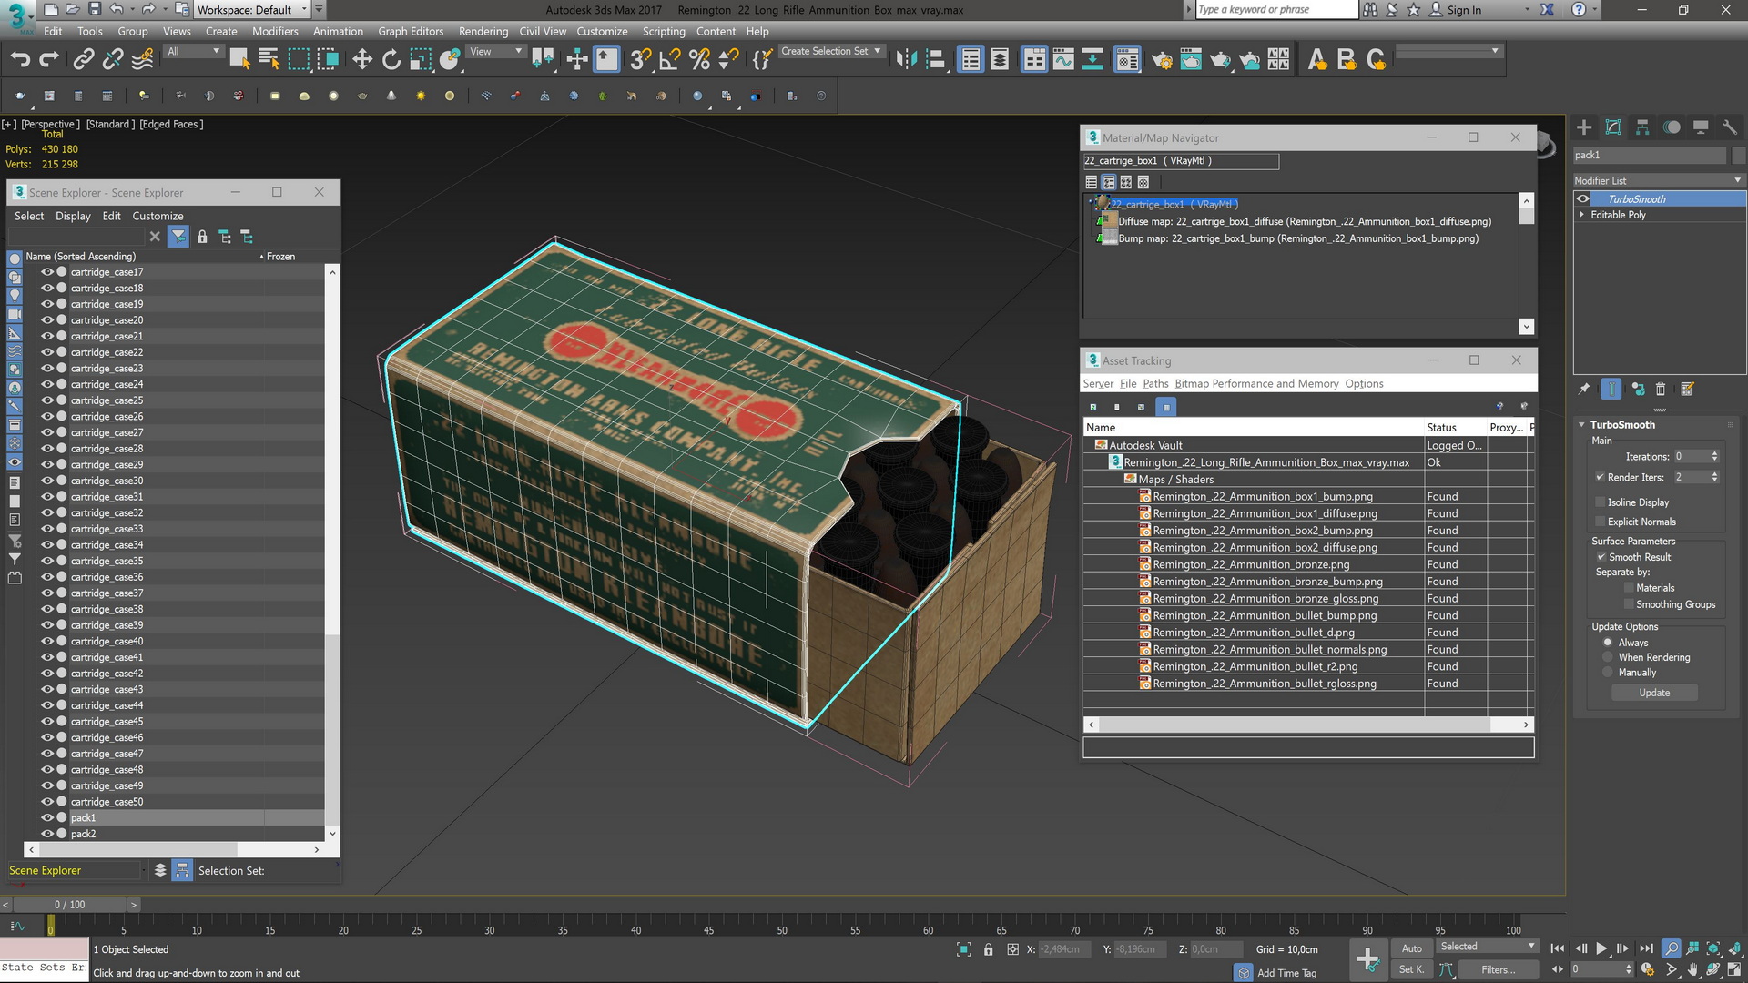Open Select by Name dialog icon

(269, 60)
